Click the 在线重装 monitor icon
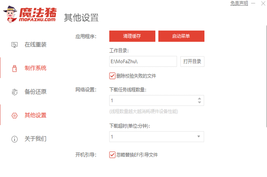Image resolution: width=267 pixels, height=177 pixels. click(14, 44)
